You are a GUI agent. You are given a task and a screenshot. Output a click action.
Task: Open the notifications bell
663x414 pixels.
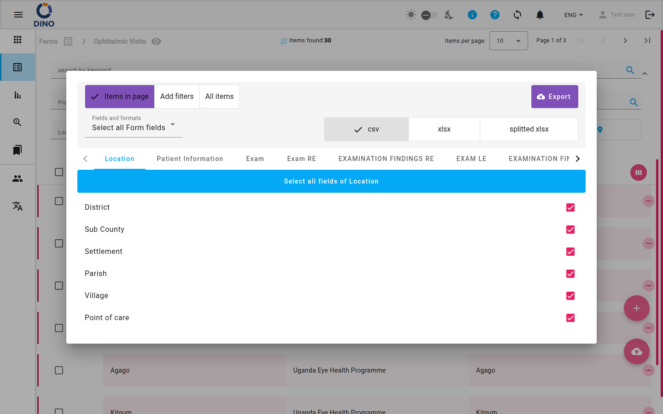(x=540, y=15)
